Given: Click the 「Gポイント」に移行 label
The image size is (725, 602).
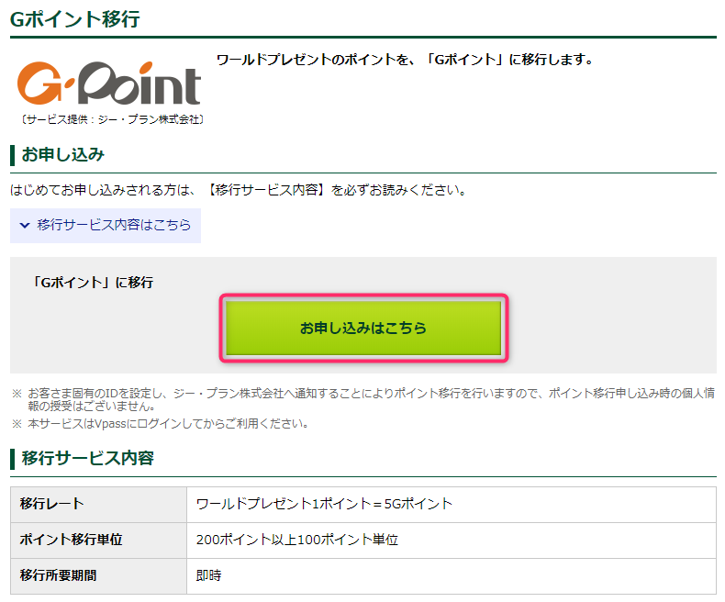Looking at the screenshot, I should click(92, 282).
